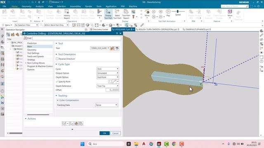Generate the tool path in Actions
This screenshot has height=148, width=264.
click(x=64, y=124)
